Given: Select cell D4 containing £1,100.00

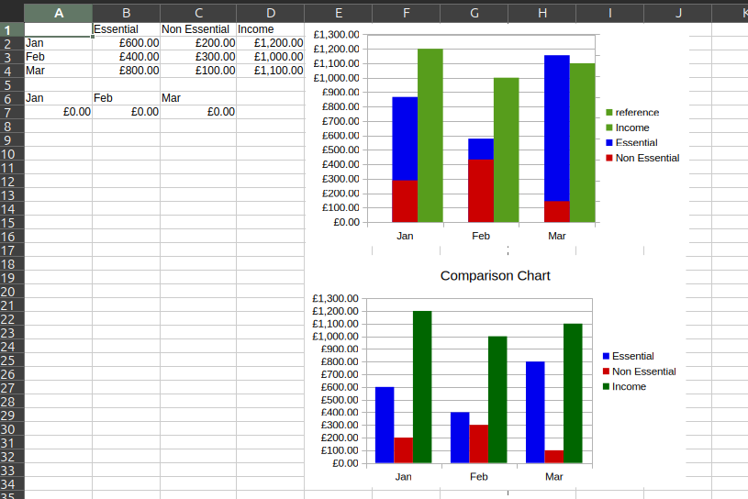Looking at the screenshot, I should click(270, 71).
